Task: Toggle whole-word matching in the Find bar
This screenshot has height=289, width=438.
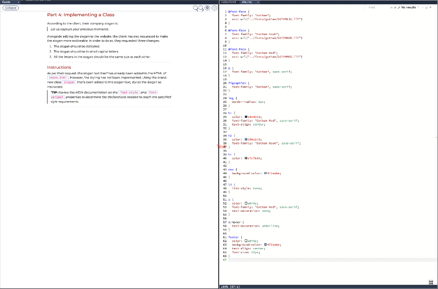Action: (395, 7)
